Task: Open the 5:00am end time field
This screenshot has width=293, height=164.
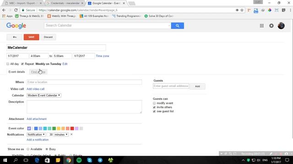Action: pyautogui.click(x=62, y=56)
